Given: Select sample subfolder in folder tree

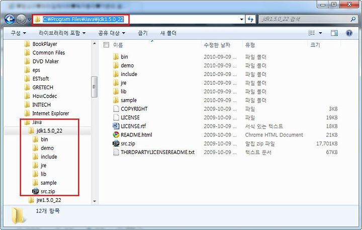Looking at the screenshot, I should point(48,183).
